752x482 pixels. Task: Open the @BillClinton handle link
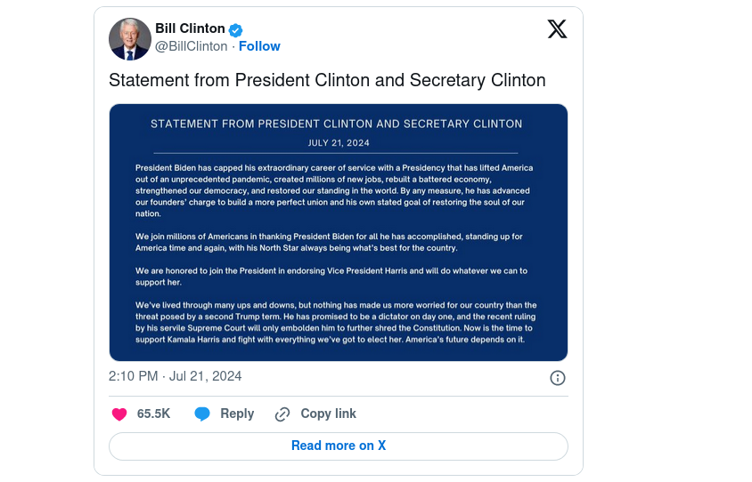pos(191,46)
